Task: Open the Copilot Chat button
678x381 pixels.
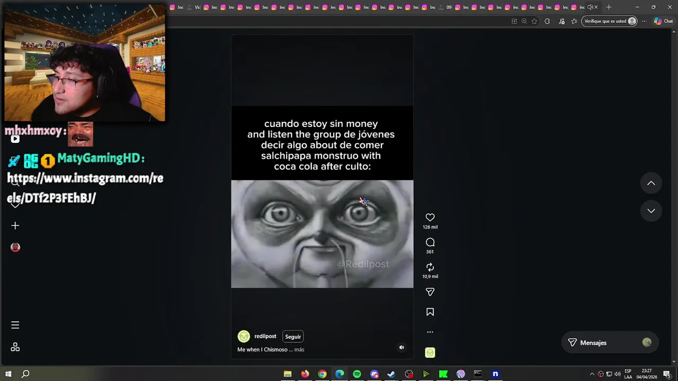Action: [663, 21]
